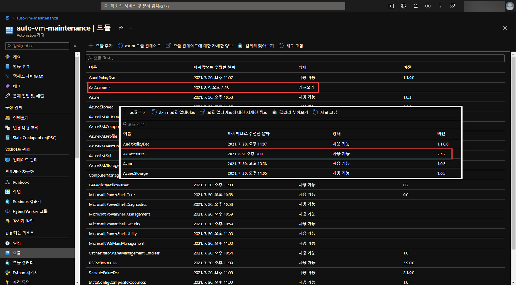Image resolution: width=516 pixels, height=285 pixels.
Task: Click the 태그 tag icon
Action: coord(8,86)
